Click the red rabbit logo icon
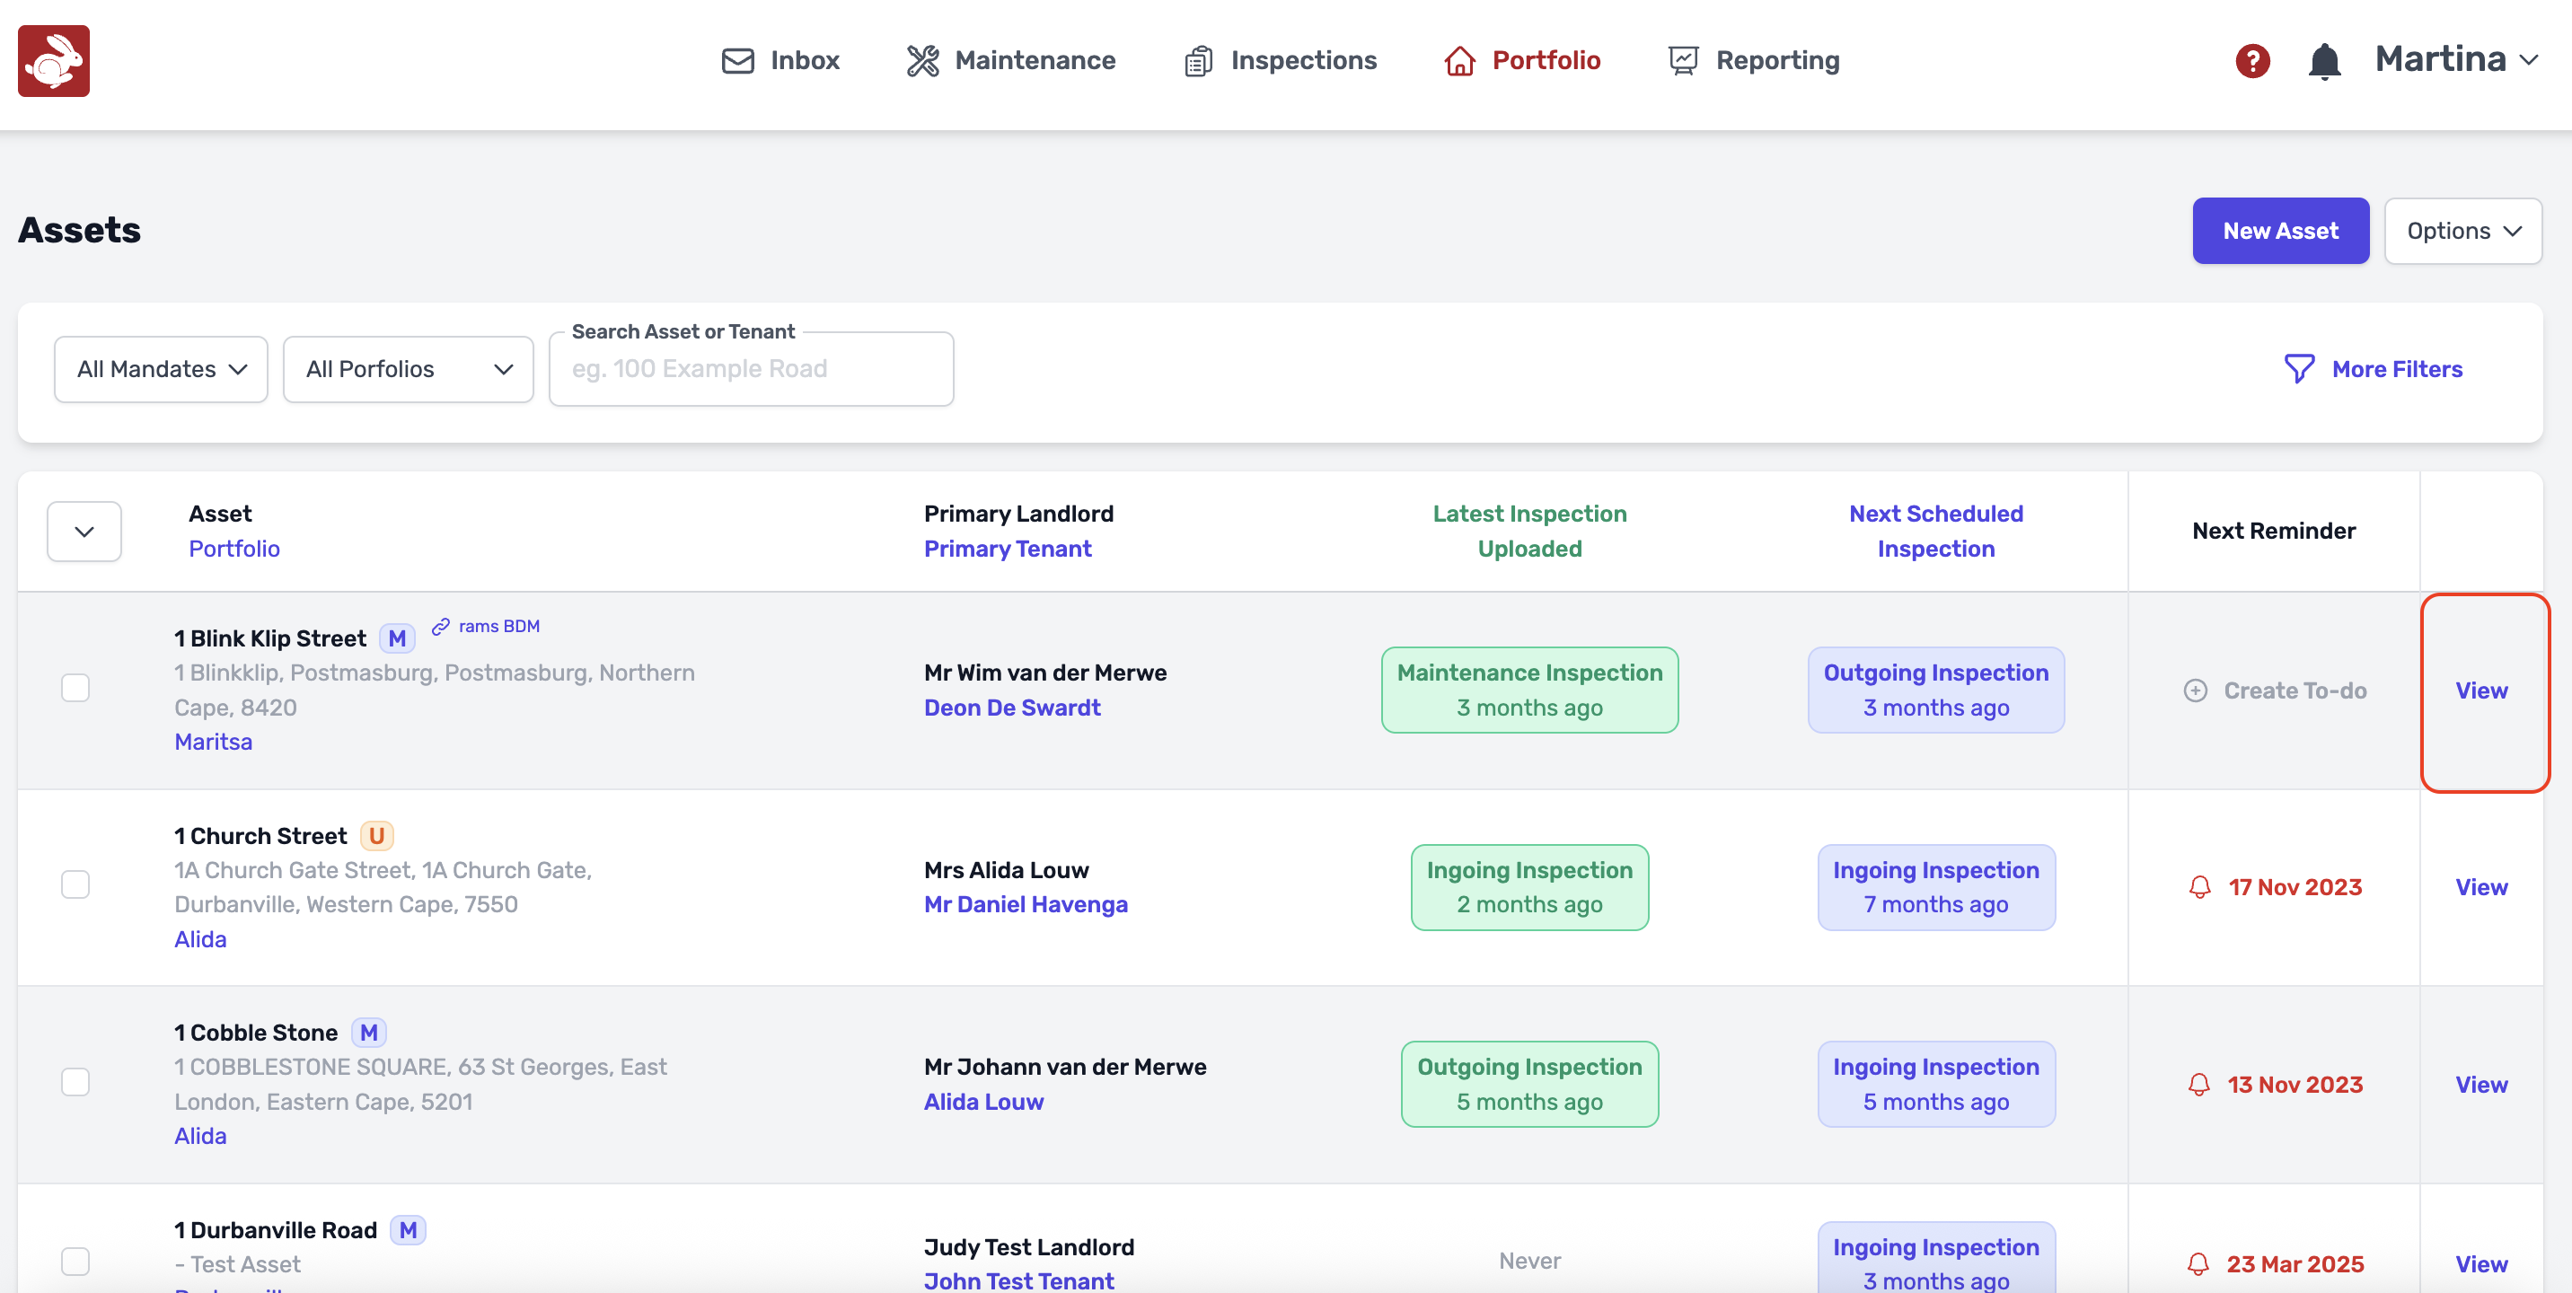Viewport: 2572px width, 1293px height. coord(54,61)
